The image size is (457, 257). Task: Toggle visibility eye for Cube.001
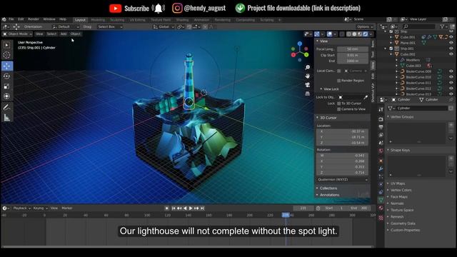pos(451,37)
